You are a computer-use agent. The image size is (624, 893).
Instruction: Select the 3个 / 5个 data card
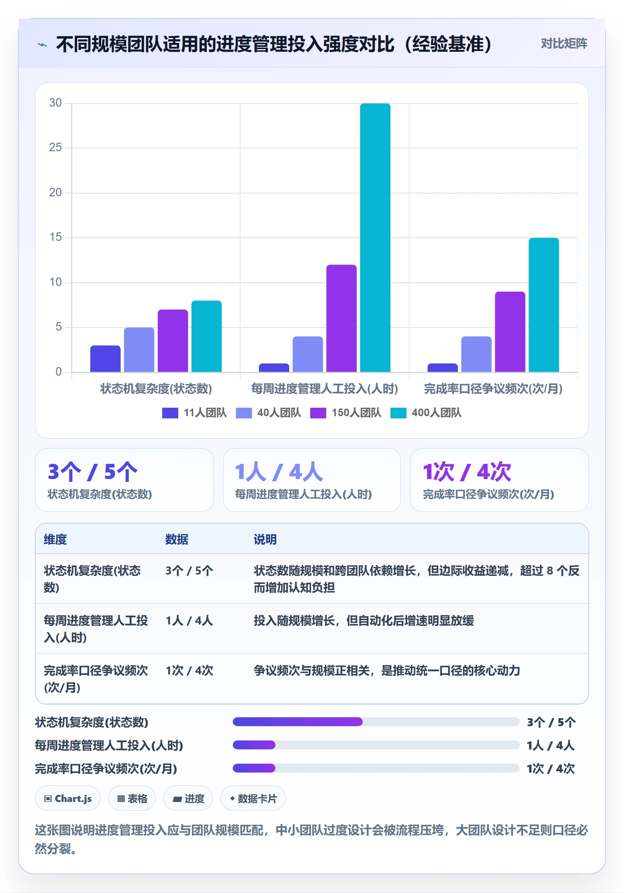pos(124,480)
